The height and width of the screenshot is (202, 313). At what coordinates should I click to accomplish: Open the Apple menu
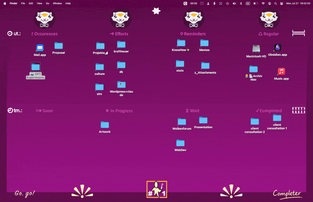click(x=5, y=3)
